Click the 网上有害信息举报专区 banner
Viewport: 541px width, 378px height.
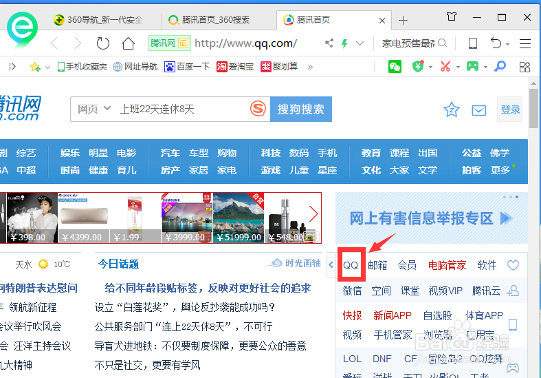(431, 218)
